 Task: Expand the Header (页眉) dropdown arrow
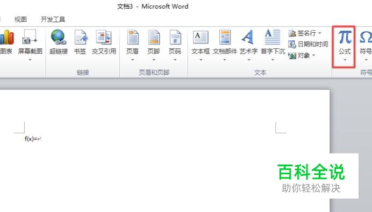(133, 60)
